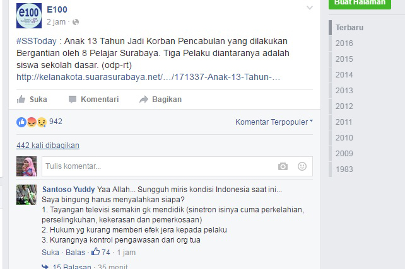
Task: Click the sad crying reaction icon
Action: pos(42,122)
